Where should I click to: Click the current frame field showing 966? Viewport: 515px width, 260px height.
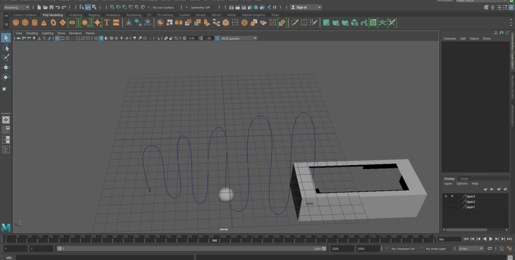(x=449, y=239)
